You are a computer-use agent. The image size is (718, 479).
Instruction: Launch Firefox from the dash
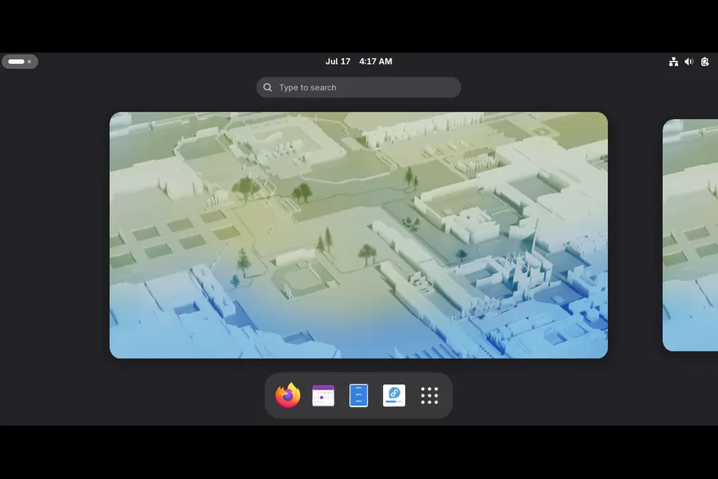click(287, 395)
